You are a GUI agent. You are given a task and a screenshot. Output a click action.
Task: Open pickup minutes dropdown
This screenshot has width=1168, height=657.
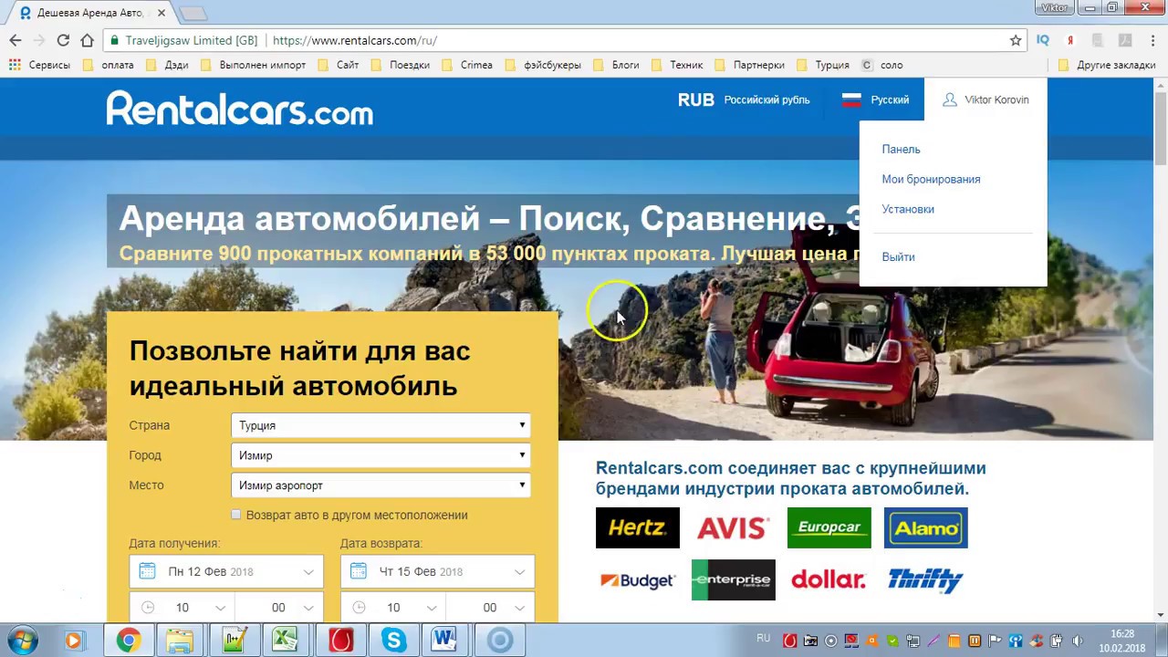279,607
